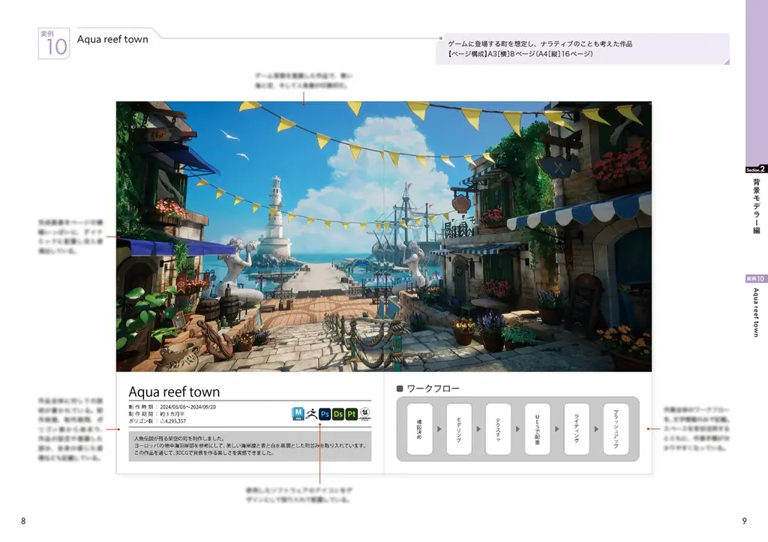Expand the arrow after 構図決め
The width and height of the screenshot is (768, 542).
click(x=439, y=428)
